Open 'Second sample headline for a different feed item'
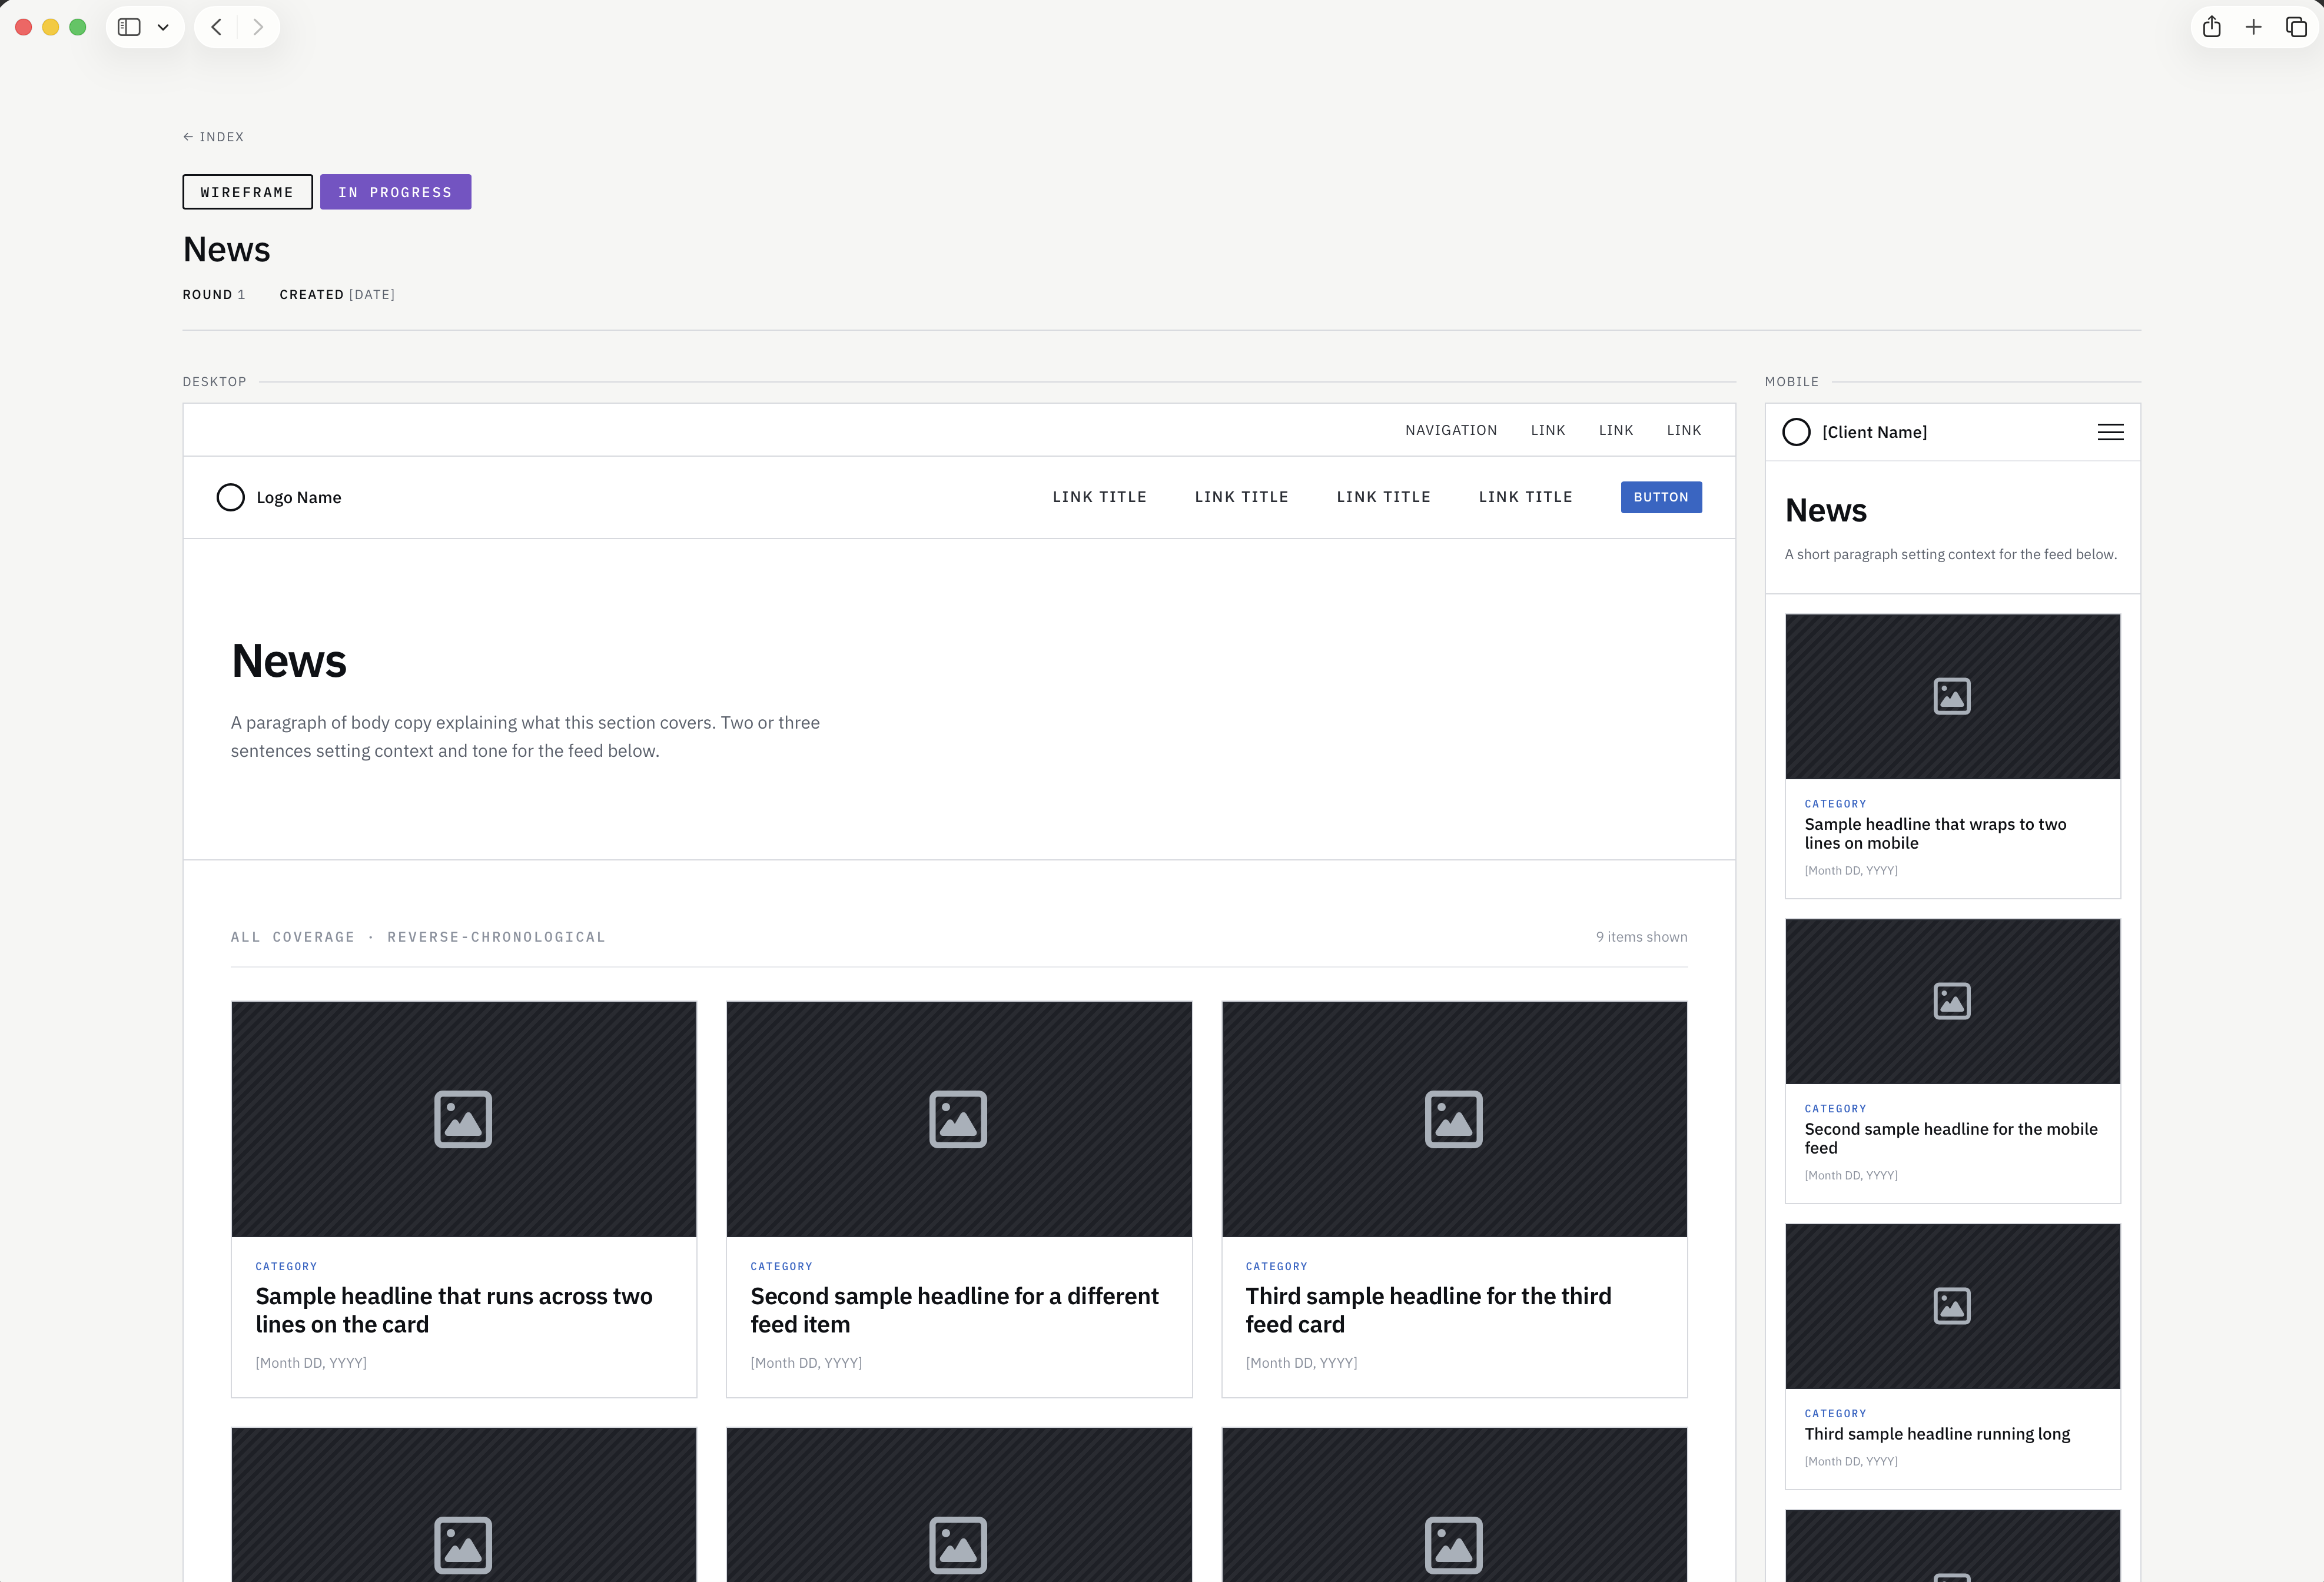The width and height of the screenshot is (2324, 1582). [955, 1310]
